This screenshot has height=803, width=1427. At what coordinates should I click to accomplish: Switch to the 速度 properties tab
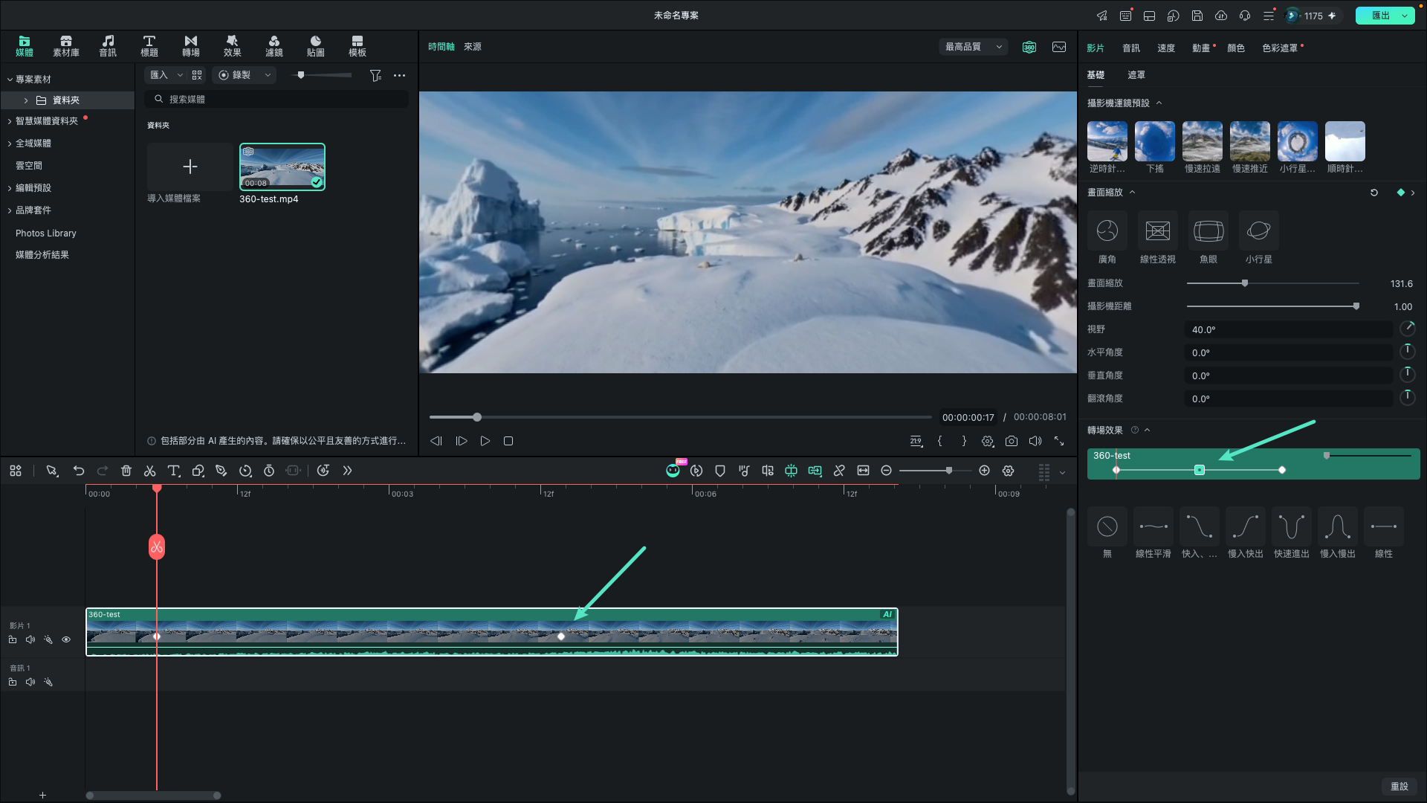(x=1165, y=48)
